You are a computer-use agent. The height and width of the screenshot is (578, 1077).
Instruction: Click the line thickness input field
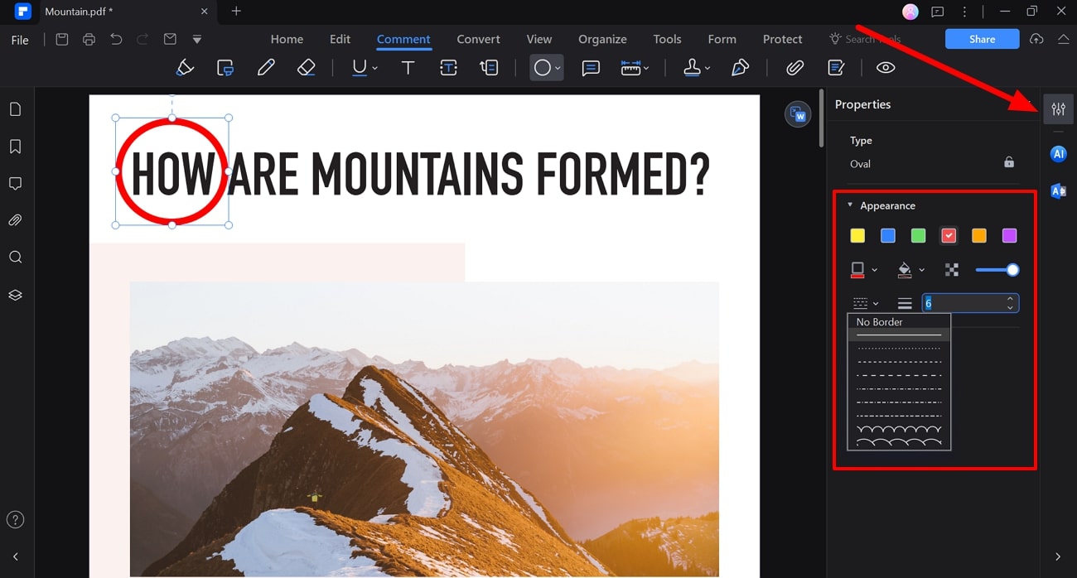970,304
